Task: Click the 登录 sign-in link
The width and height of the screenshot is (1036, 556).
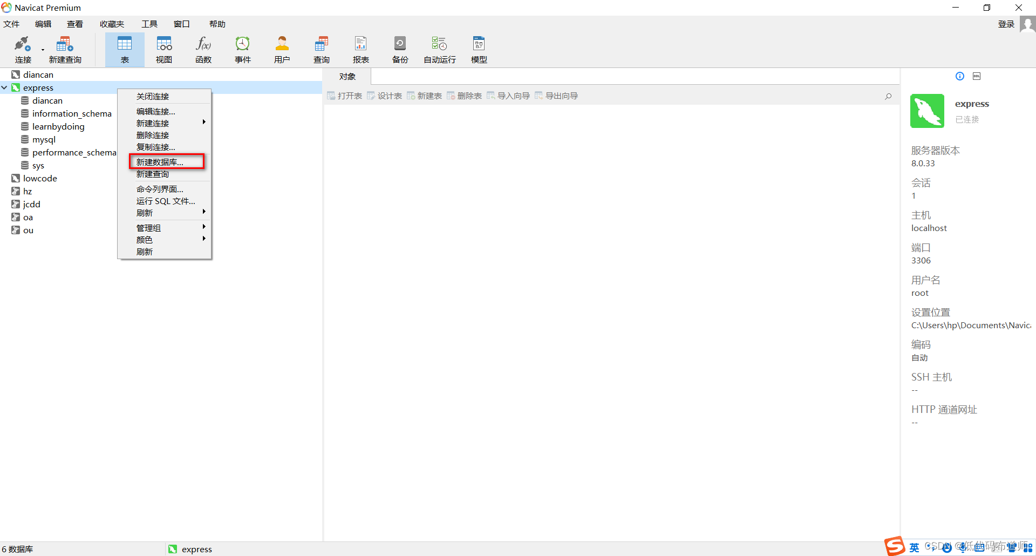Action: 1006,24
